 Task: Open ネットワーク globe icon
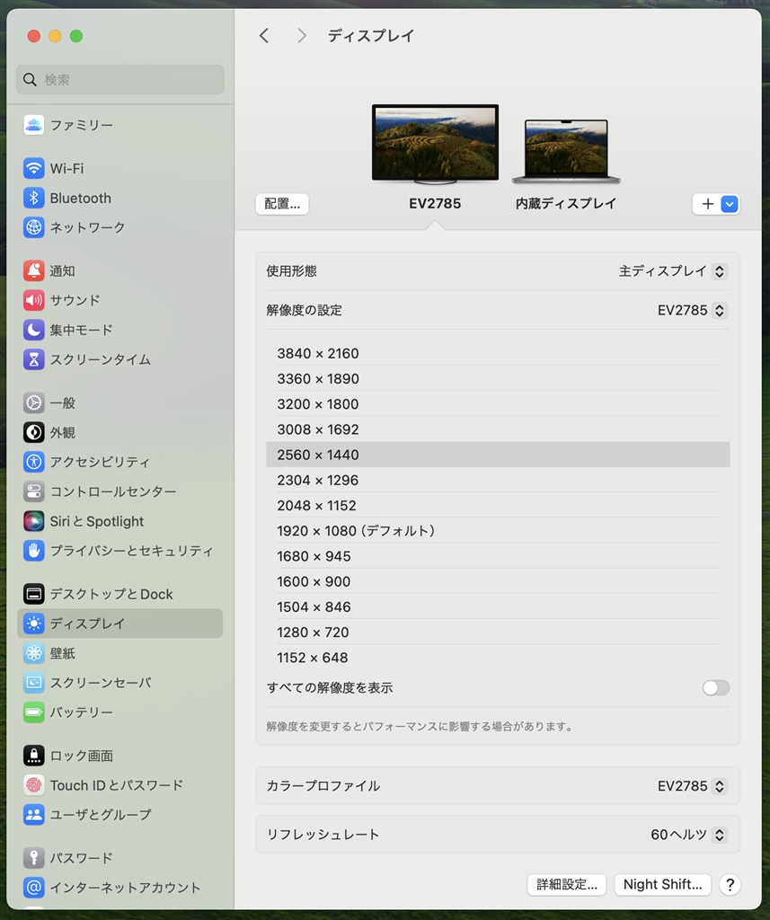click(x=34, y=227)
